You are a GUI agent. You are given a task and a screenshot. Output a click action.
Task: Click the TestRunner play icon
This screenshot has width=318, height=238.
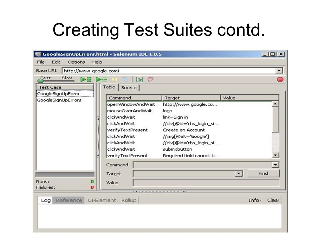[139, 80]
